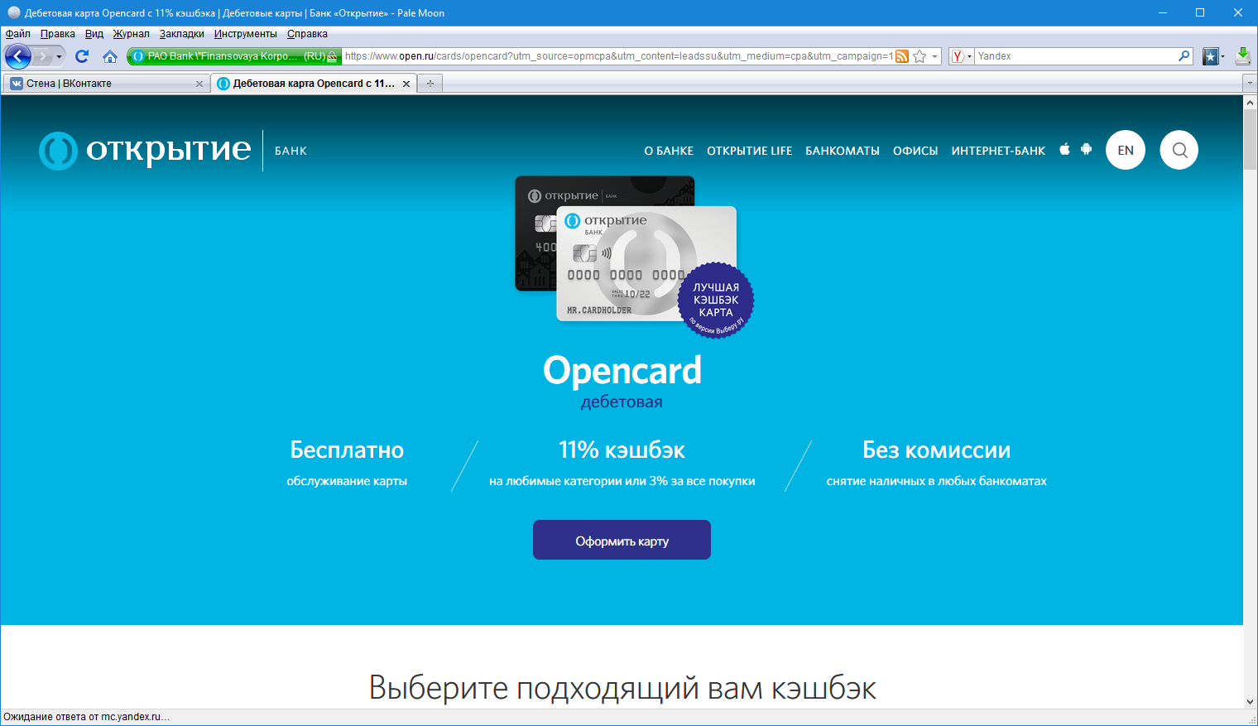This screenshot has width=1258, height=726.
Task: Open the ОФИСЫ link
Action: [x=915, y=151]
